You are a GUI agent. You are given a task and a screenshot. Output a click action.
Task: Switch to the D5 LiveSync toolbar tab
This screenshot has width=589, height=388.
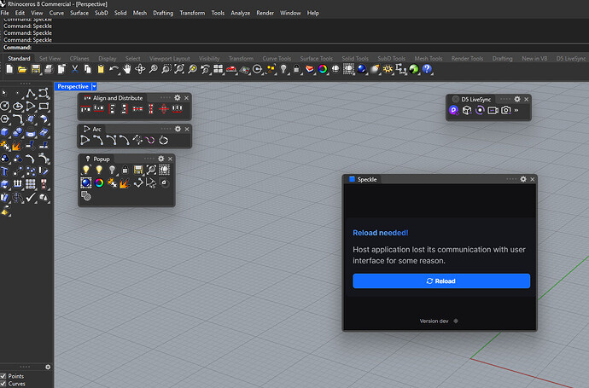click(570, 59)
